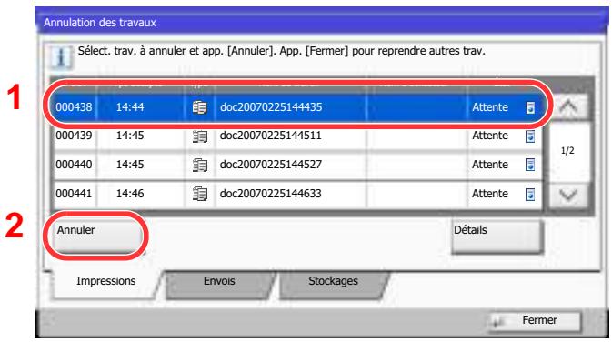Click the 1/2 page indicator
This screenshot has width=612, height=342.
(567, 151)
